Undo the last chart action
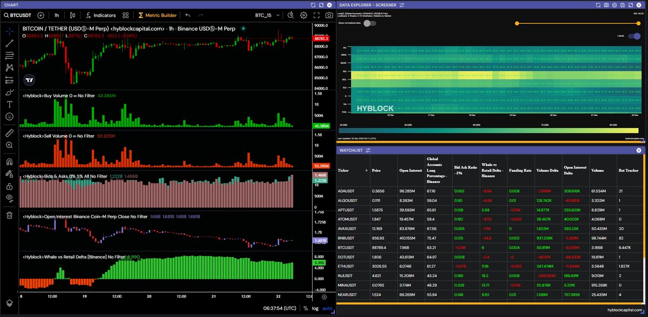648x317 pixels. coord(188,15)
